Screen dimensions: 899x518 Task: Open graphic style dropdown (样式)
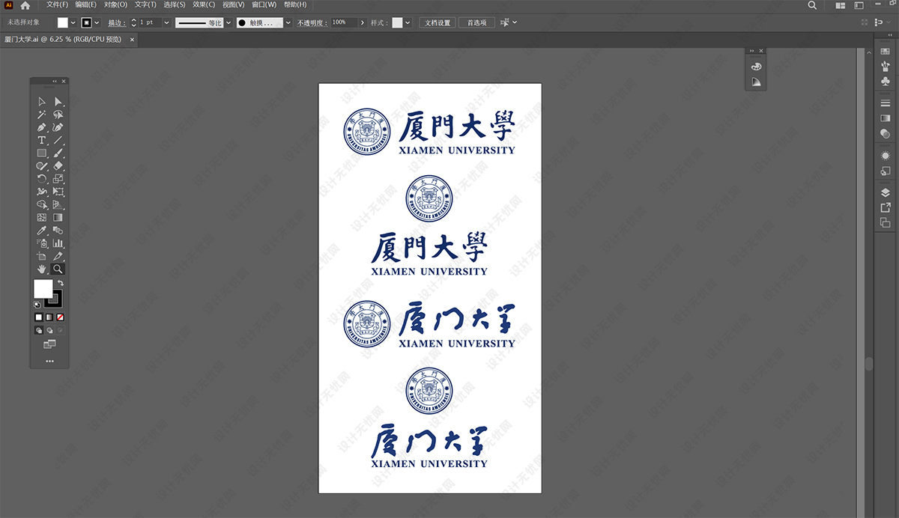tap(408, 22)
